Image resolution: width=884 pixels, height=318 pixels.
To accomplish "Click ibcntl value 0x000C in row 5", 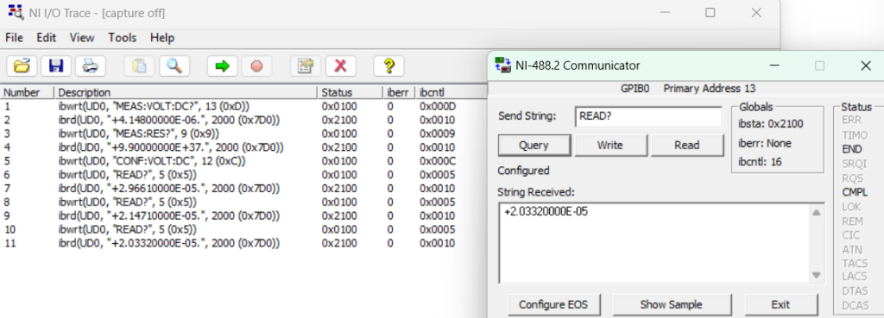I will (x=437, y=161).
